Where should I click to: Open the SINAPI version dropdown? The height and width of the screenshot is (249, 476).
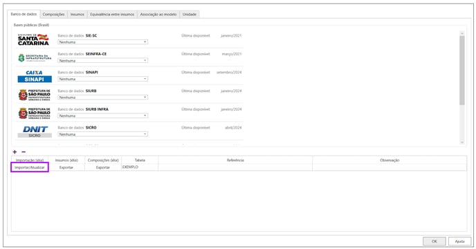click(103, 79)
